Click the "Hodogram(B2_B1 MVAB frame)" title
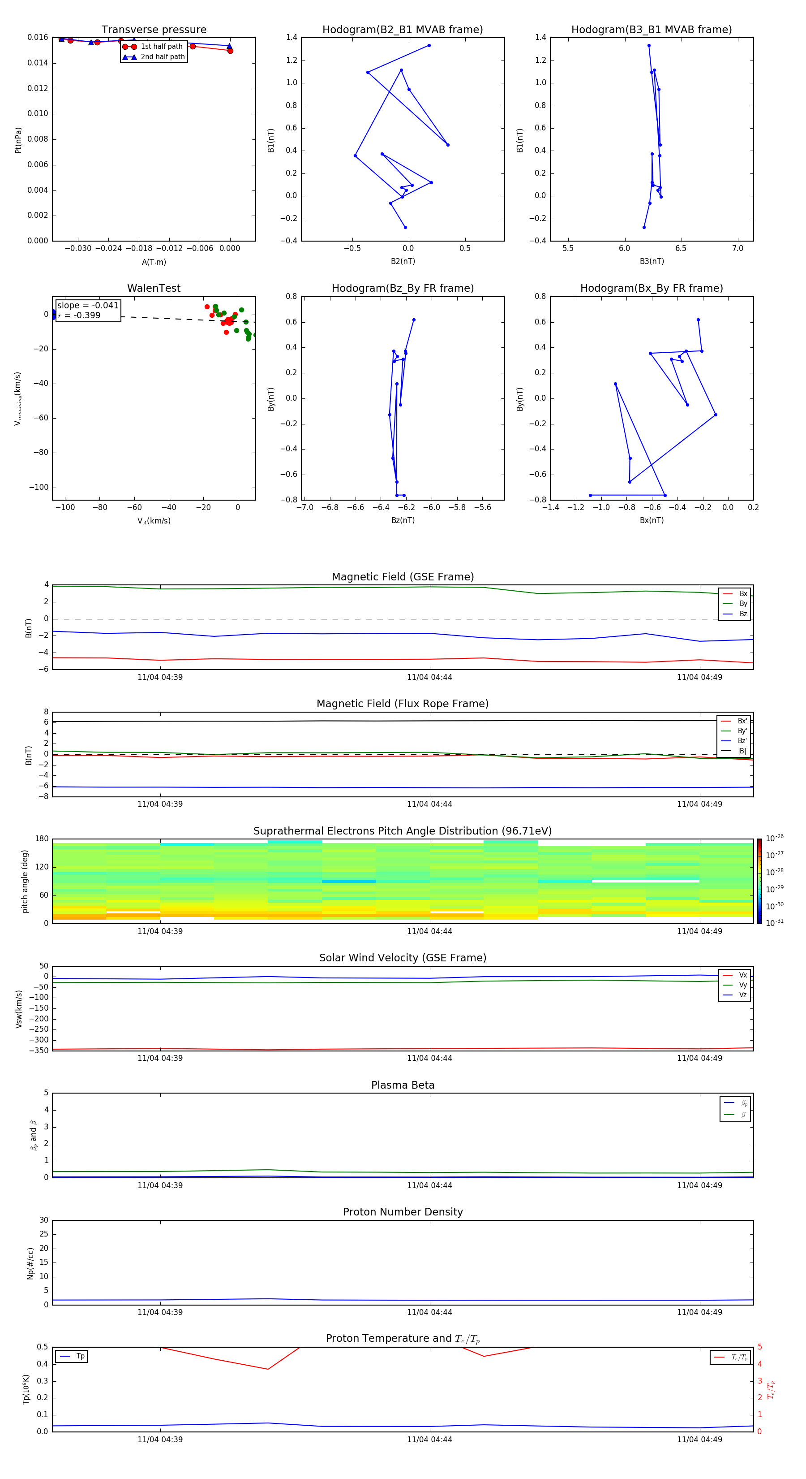806x1479 pixels. (403, 30)
